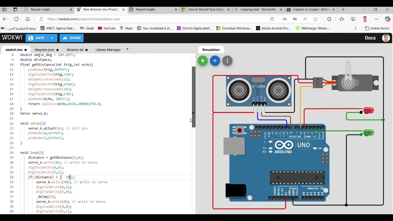Screen dimensions: 393x221
Task: Close the New Arduino Uno Project tab
Action: tap(123, 10)
